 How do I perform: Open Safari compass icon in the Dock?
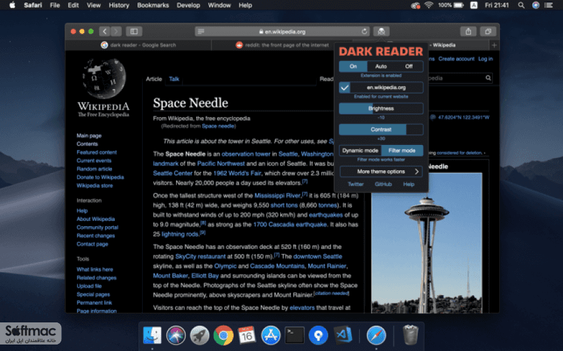tap(376, 335)
